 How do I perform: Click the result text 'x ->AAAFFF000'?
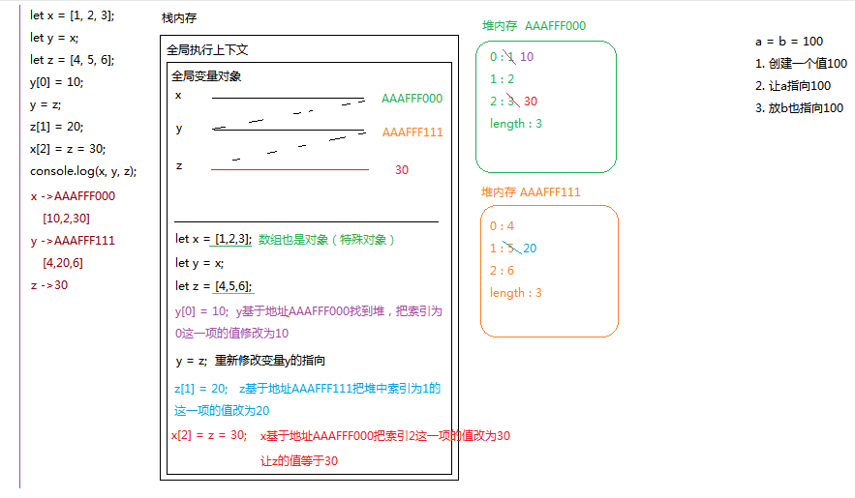[x=73, y=196]
